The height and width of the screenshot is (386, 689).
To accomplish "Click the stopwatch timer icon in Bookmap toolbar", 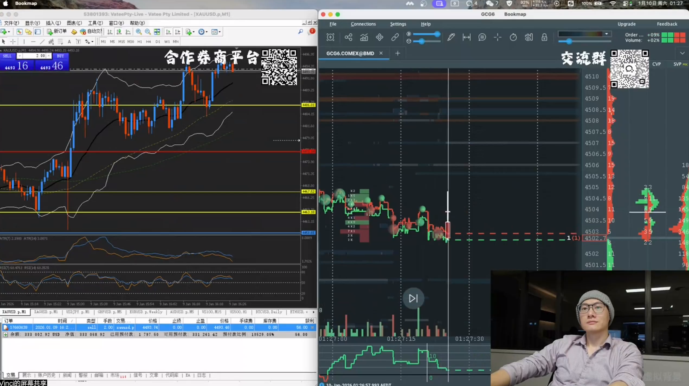I will pyautogui.click(x=513, y=37).
